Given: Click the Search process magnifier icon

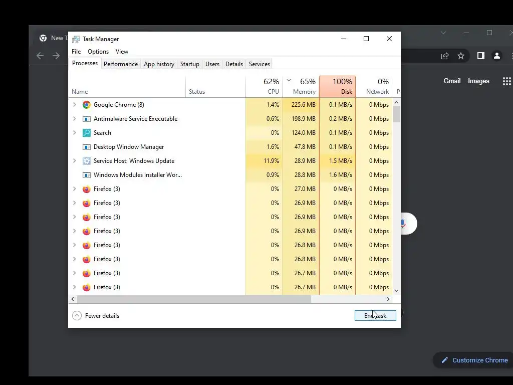Looking at the screenshot, I should click(86, 133).
